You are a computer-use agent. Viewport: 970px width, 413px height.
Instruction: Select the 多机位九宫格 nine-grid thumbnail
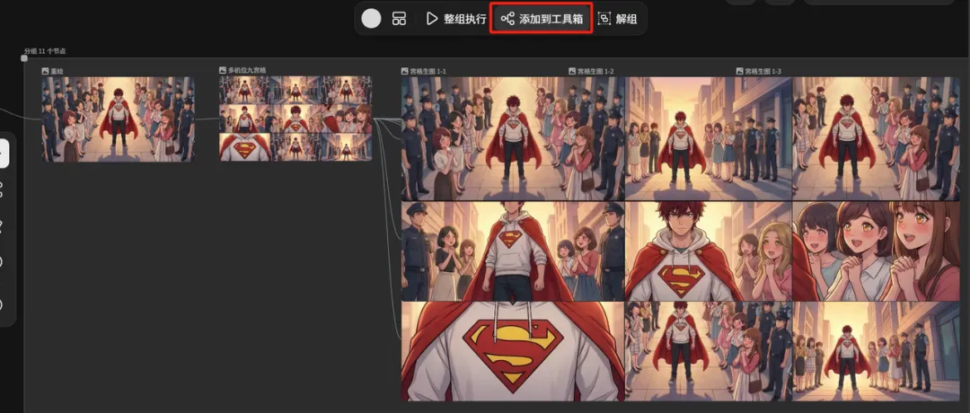295,119
